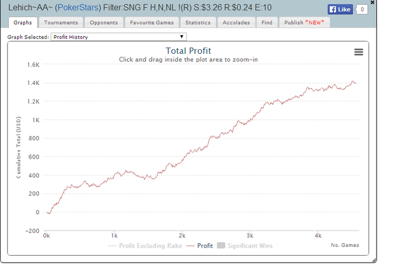Switch to the Find tab
The height and width of the screenshot is (265, 410).
pyautogui.click(x=267, y=22)
